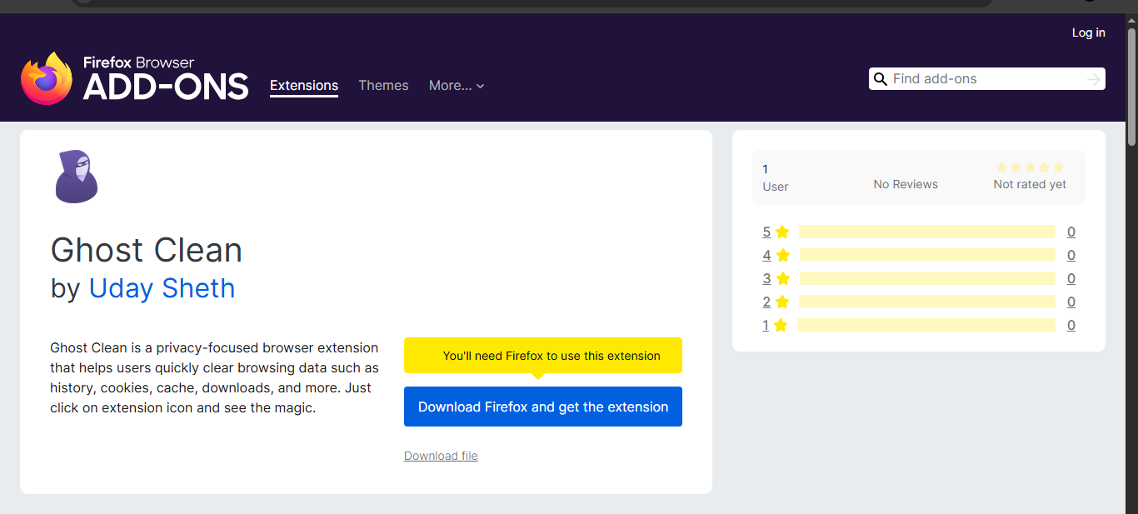
Task: Click the 4-star rating bar
Action: 926,255
